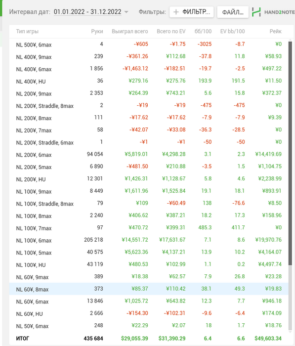
Task: Open the date interval dropdown arrow
Action: pyautogui.click(x=126, y=12)
